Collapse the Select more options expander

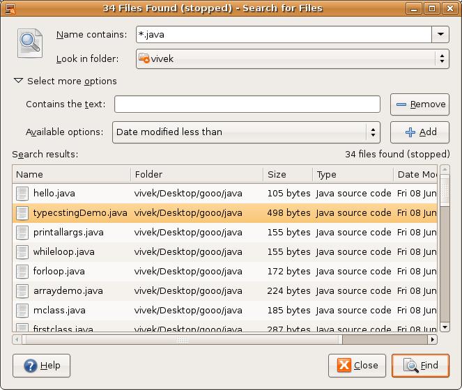19,81
